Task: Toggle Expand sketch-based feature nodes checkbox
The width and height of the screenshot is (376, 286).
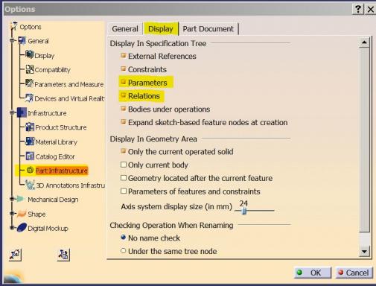Action: tap(123, 121)
